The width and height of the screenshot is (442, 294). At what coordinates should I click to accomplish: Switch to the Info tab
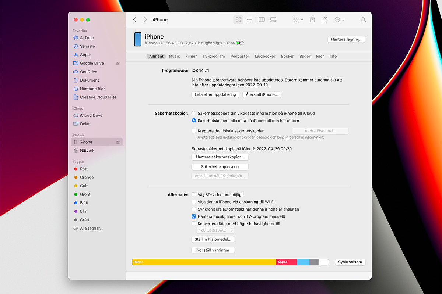333,57
